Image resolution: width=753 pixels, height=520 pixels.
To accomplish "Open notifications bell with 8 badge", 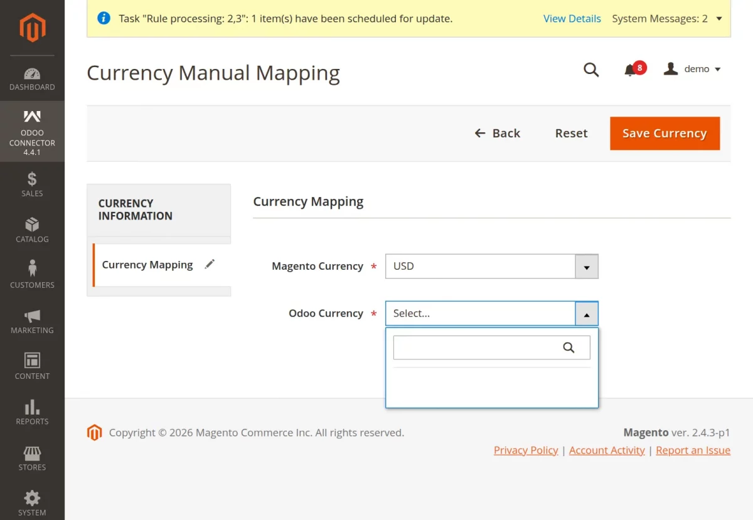I will 634,69.
